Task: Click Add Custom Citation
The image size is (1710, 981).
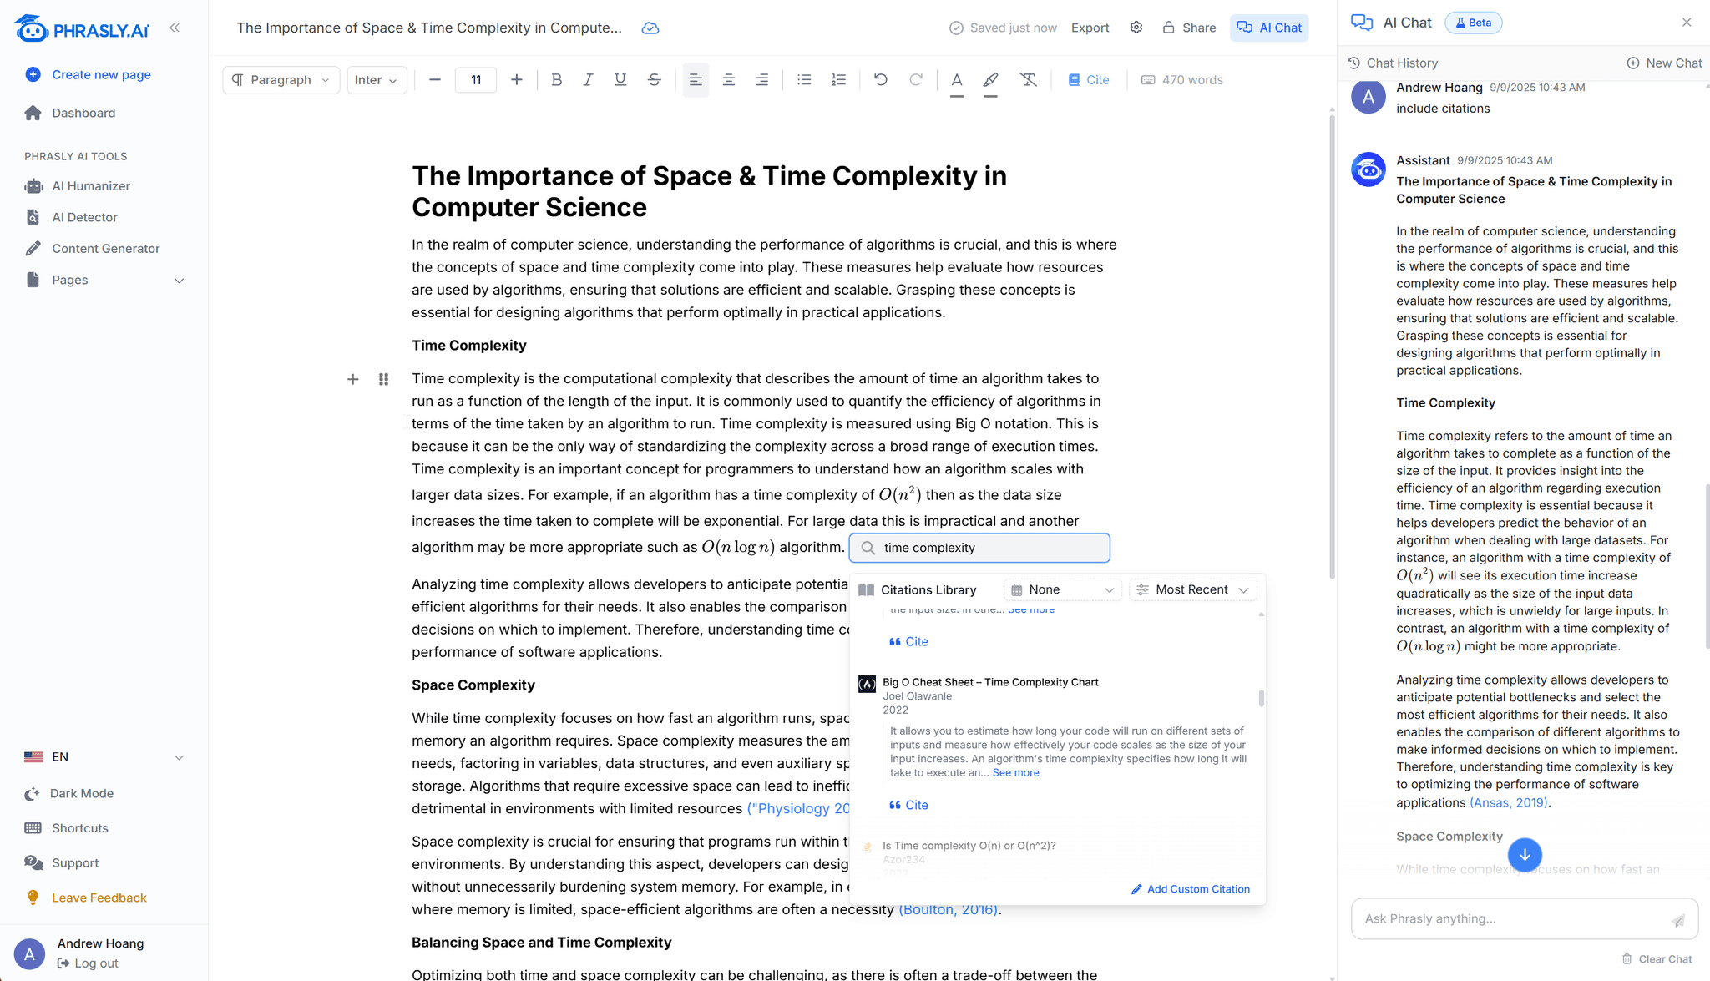Action: coord(1191,890)
